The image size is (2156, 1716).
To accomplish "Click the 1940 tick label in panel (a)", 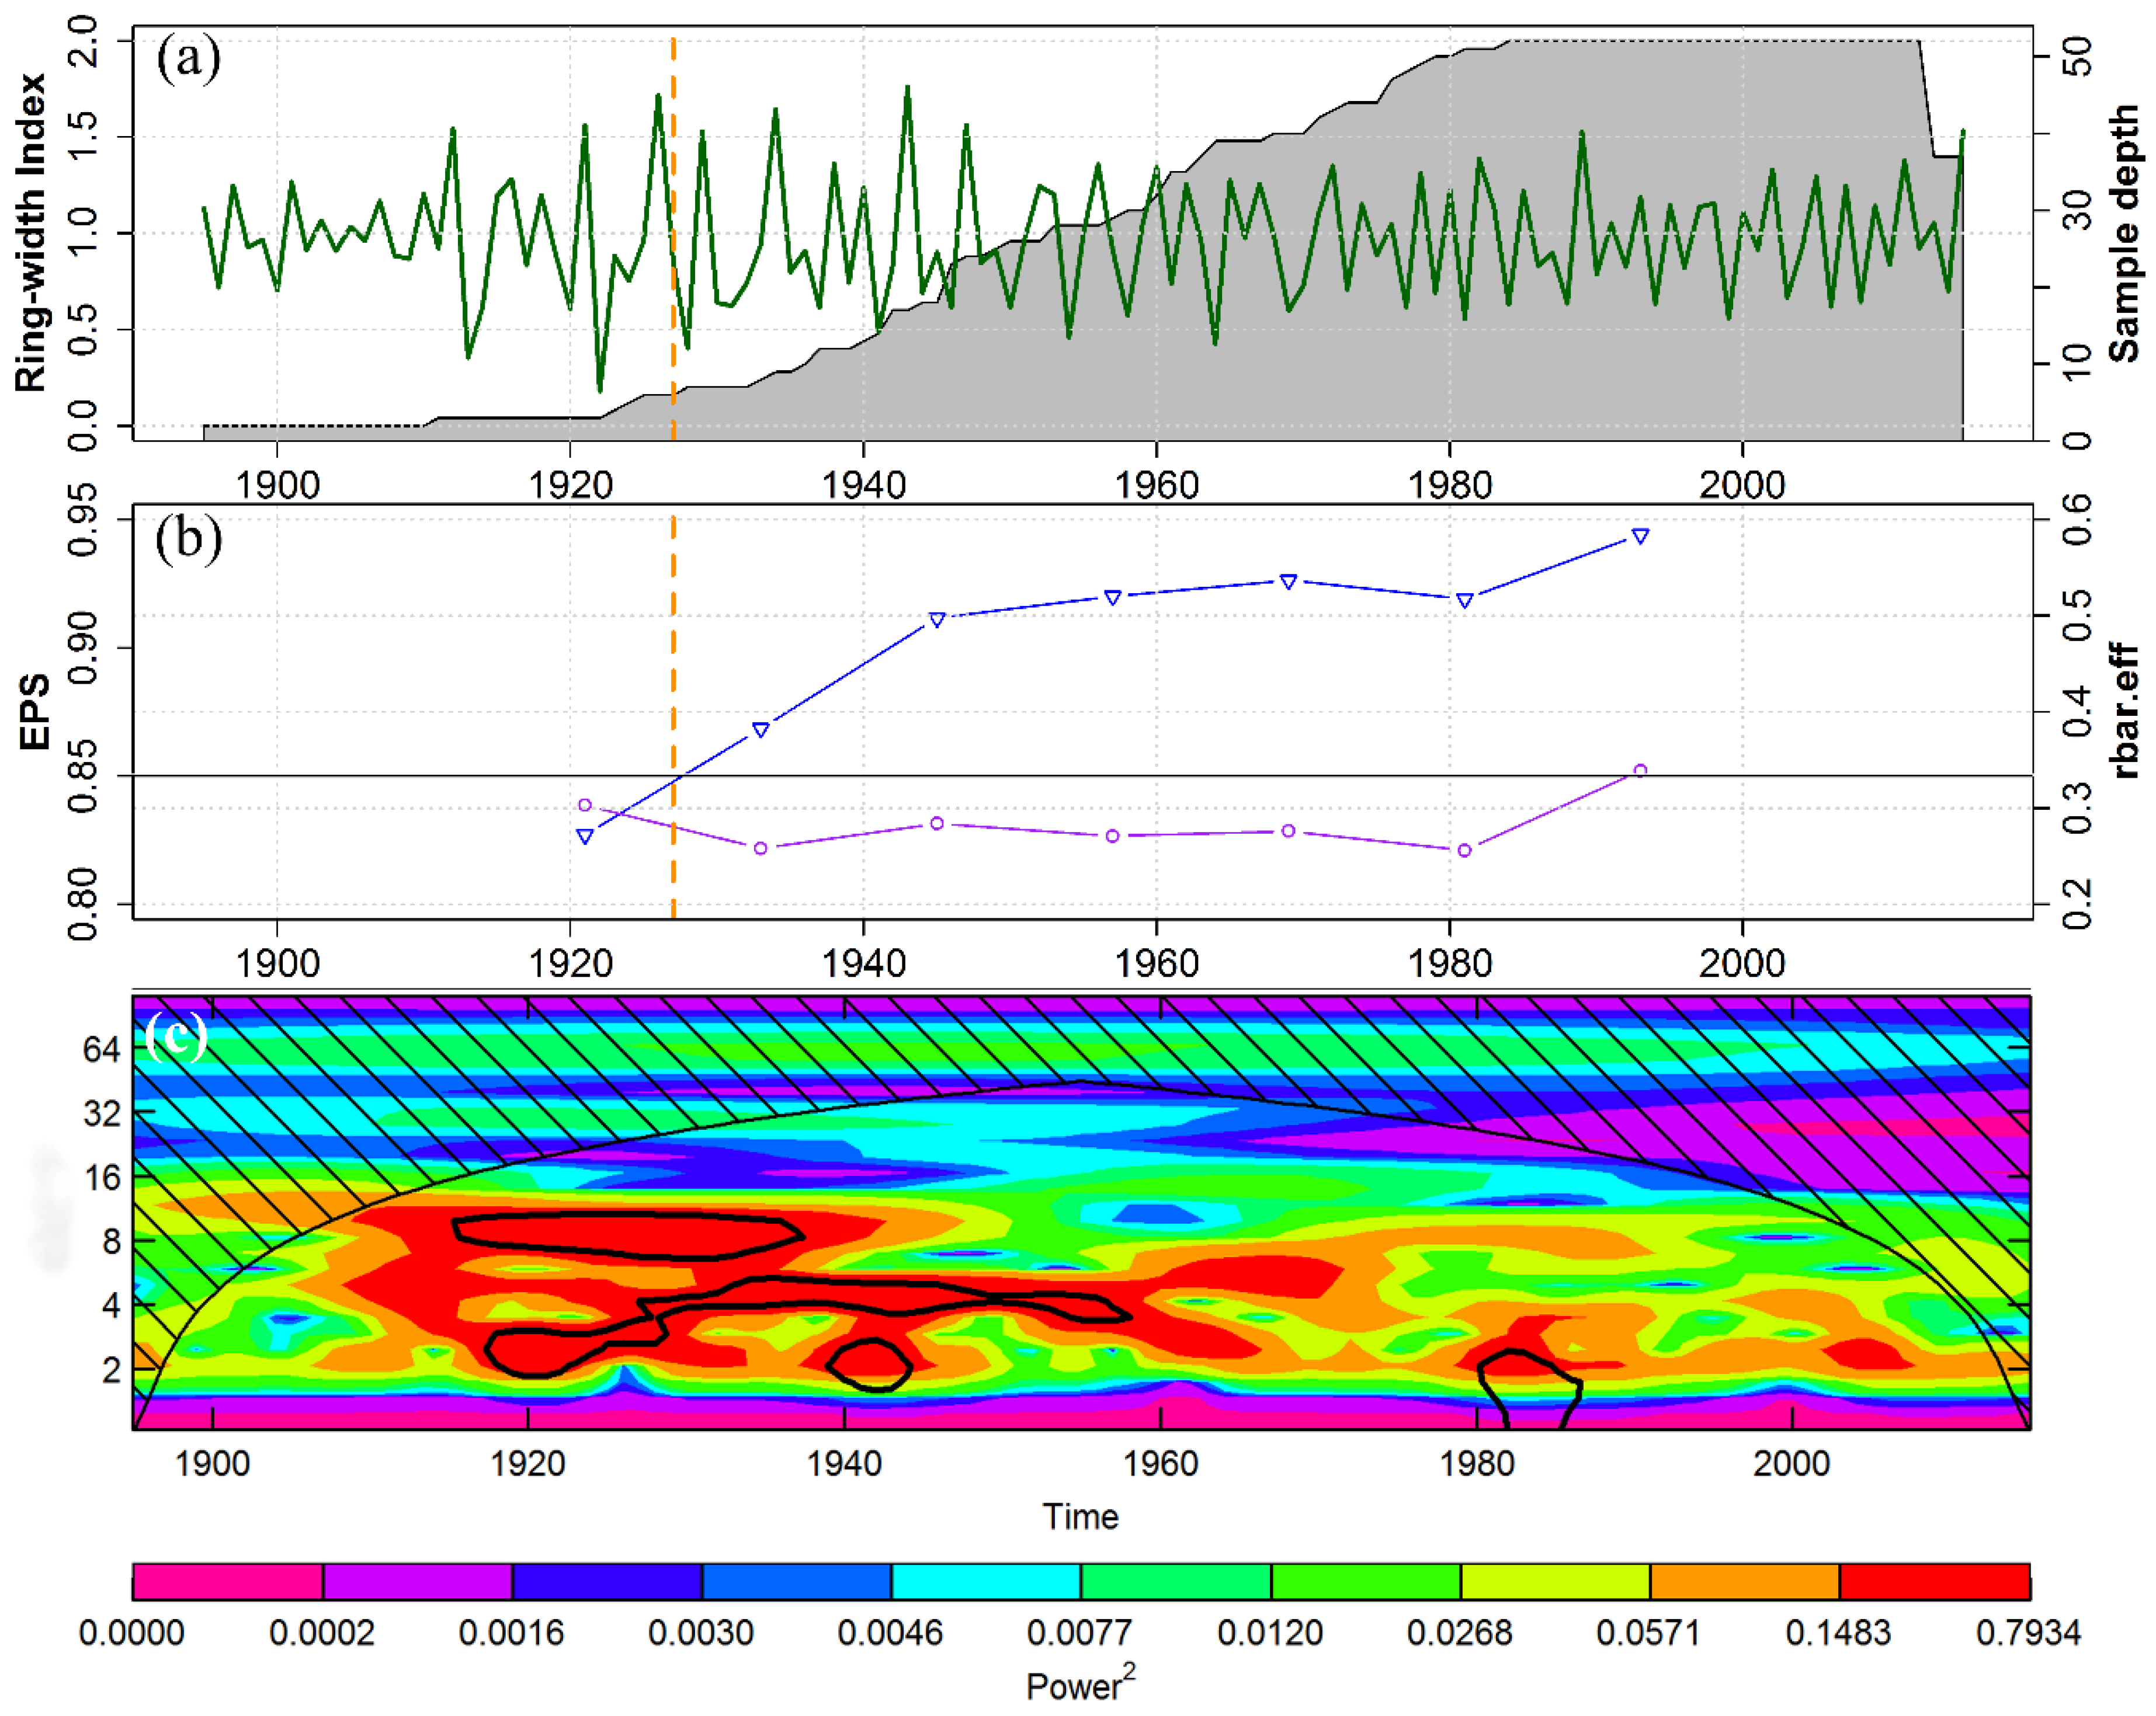I will 863,486.
